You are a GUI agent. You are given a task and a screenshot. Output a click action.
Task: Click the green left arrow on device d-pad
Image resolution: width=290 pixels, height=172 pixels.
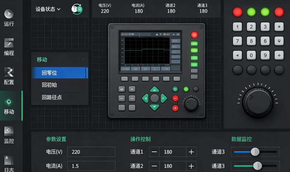[x=145, y=98]
